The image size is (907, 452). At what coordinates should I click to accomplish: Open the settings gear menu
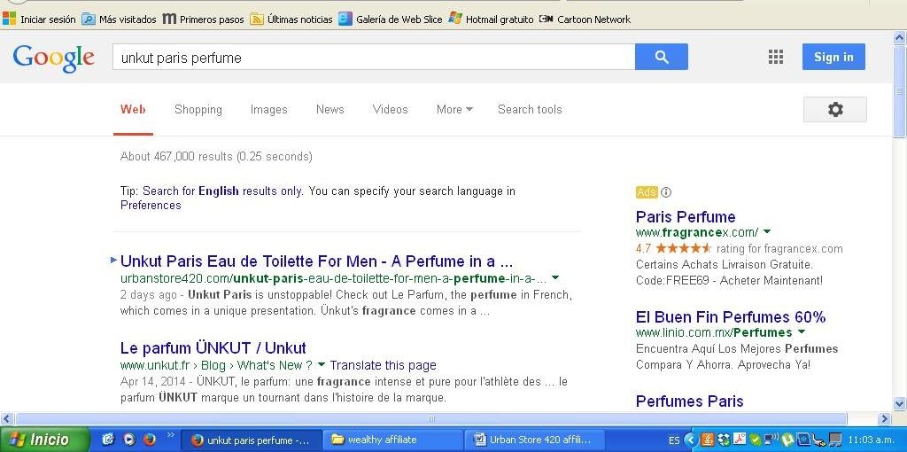(x=834, y=109)
